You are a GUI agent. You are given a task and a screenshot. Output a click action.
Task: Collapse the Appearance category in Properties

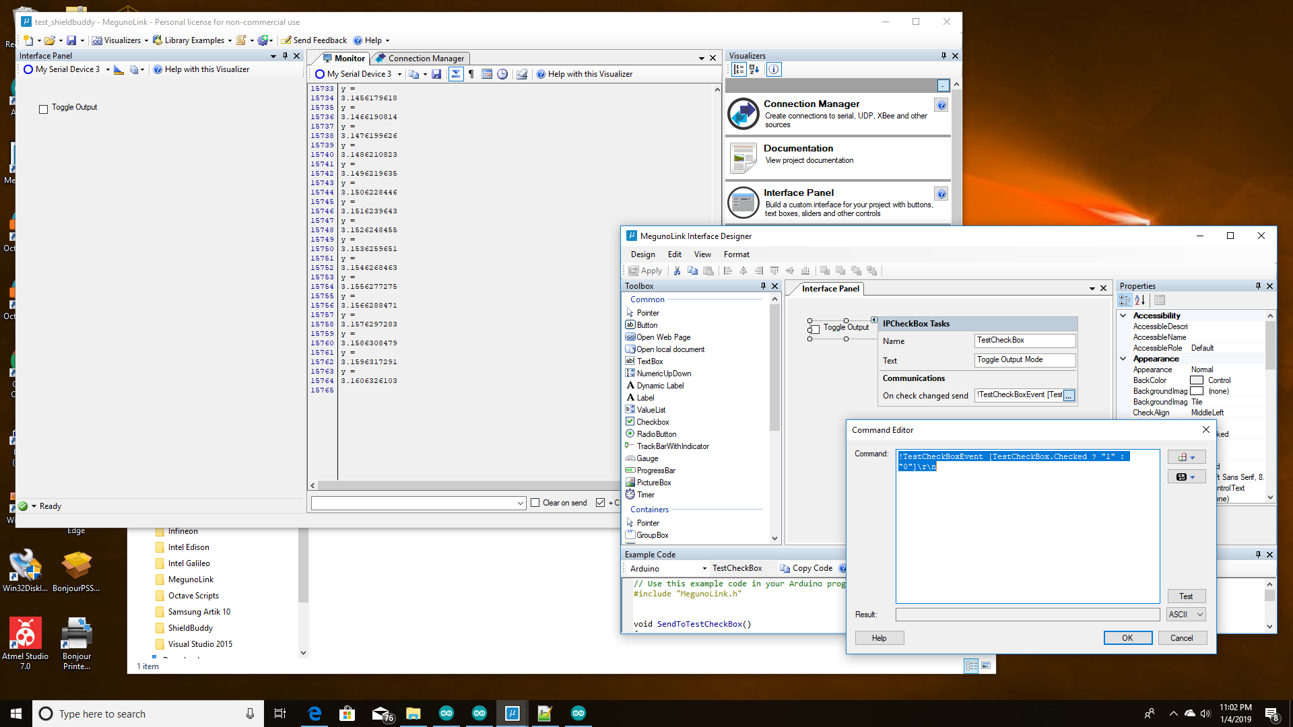pyautogui.click(x=1123, y=359)
